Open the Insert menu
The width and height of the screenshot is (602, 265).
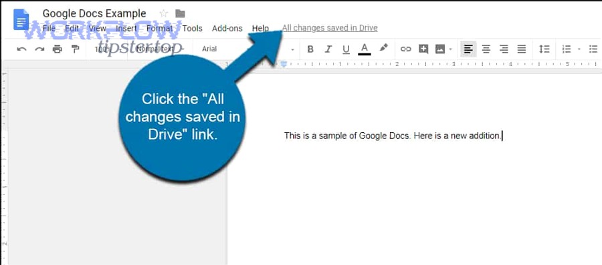(126, 28)
